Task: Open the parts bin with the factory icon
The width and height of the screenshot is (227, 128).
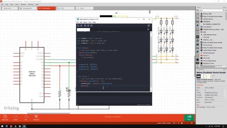Action: (198, 44)
